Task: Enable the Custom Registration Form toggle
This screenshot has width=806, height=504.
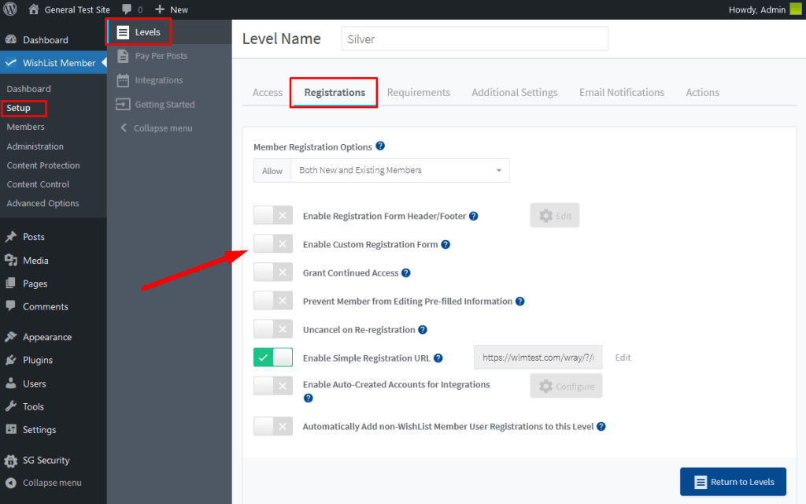Action: 273,244
